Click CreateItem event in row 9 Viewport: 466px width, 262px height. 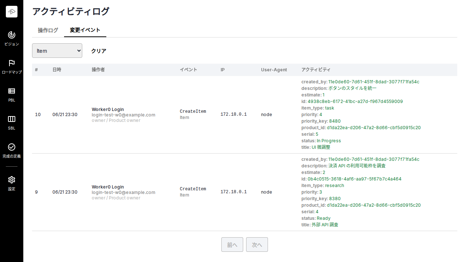point(193,189)
